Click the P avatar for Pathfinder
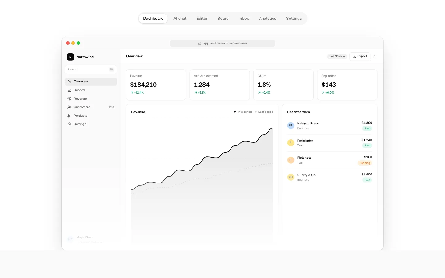This screenshot has height=278, width=445. coord(290,143)
